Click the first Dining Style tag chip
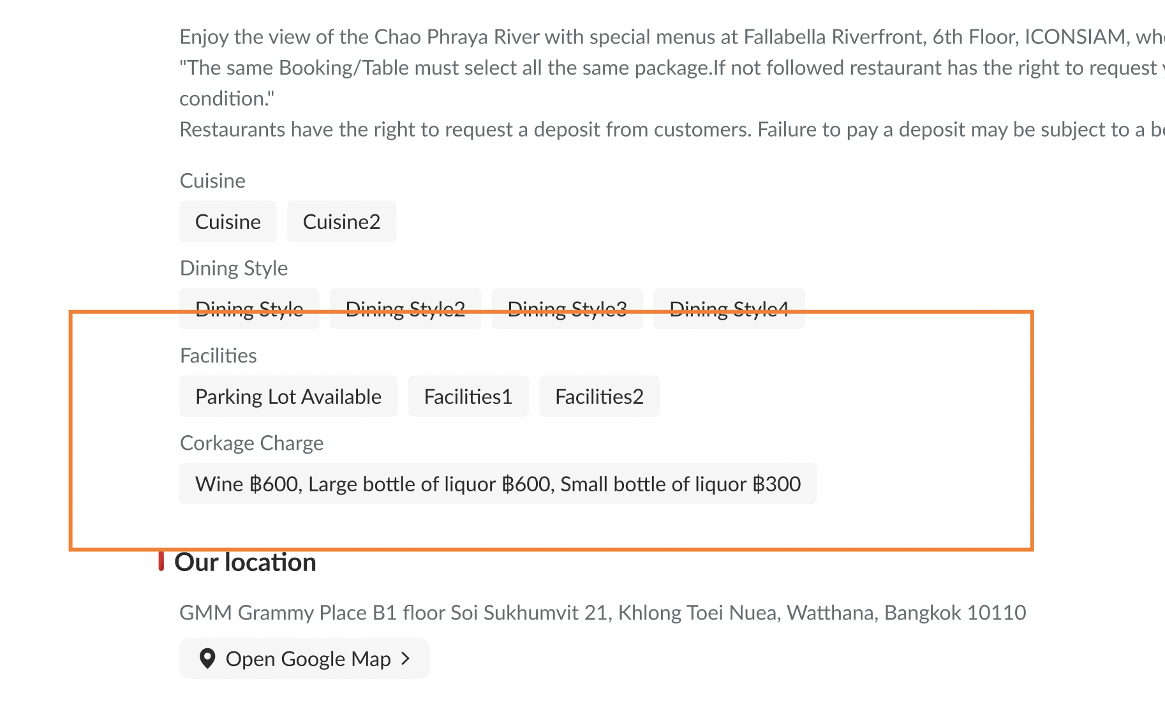The image size is (1165, 721). [x=249, y=309]
